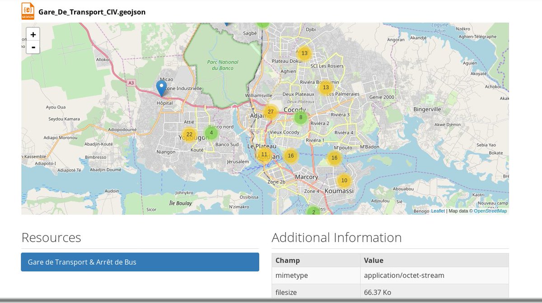Click the mimetype table cell
Screen dimensions: 542x303
pyautogui.click(x=316, y=275)
